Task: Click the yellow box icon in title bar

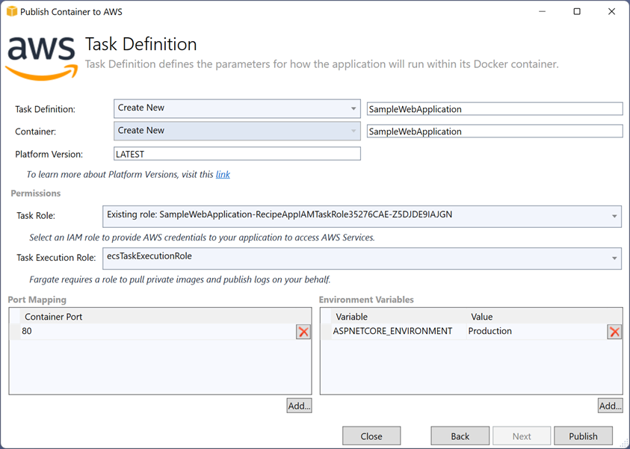Action: 12,11
